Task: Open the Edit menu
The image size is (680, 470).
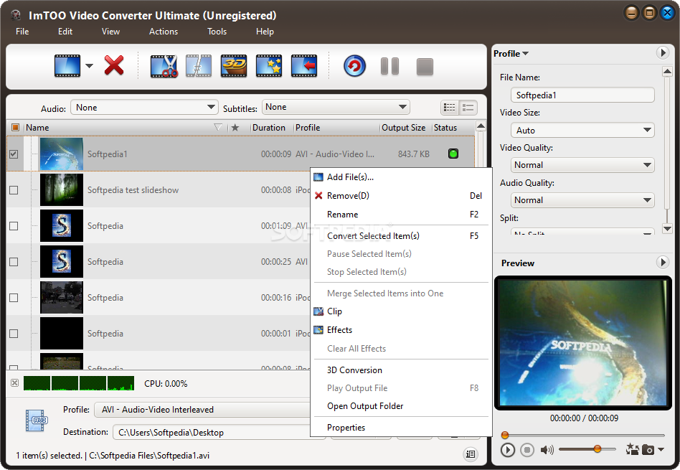Action: pyautogui.click(x=65, y=32)
